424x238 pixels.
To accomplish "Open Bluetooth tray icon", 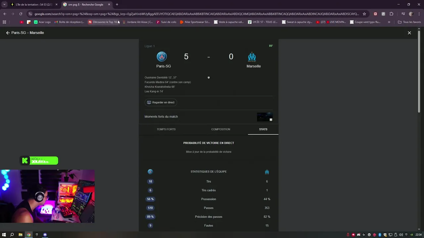I will click(x=380, y=235).
